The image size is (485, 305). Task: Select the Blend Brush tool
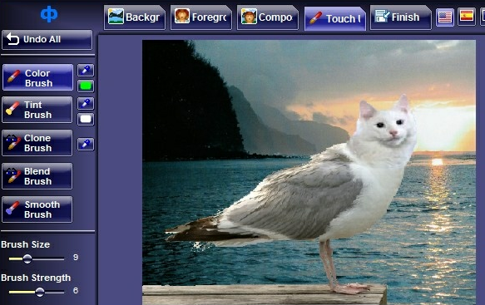point(37,176)
